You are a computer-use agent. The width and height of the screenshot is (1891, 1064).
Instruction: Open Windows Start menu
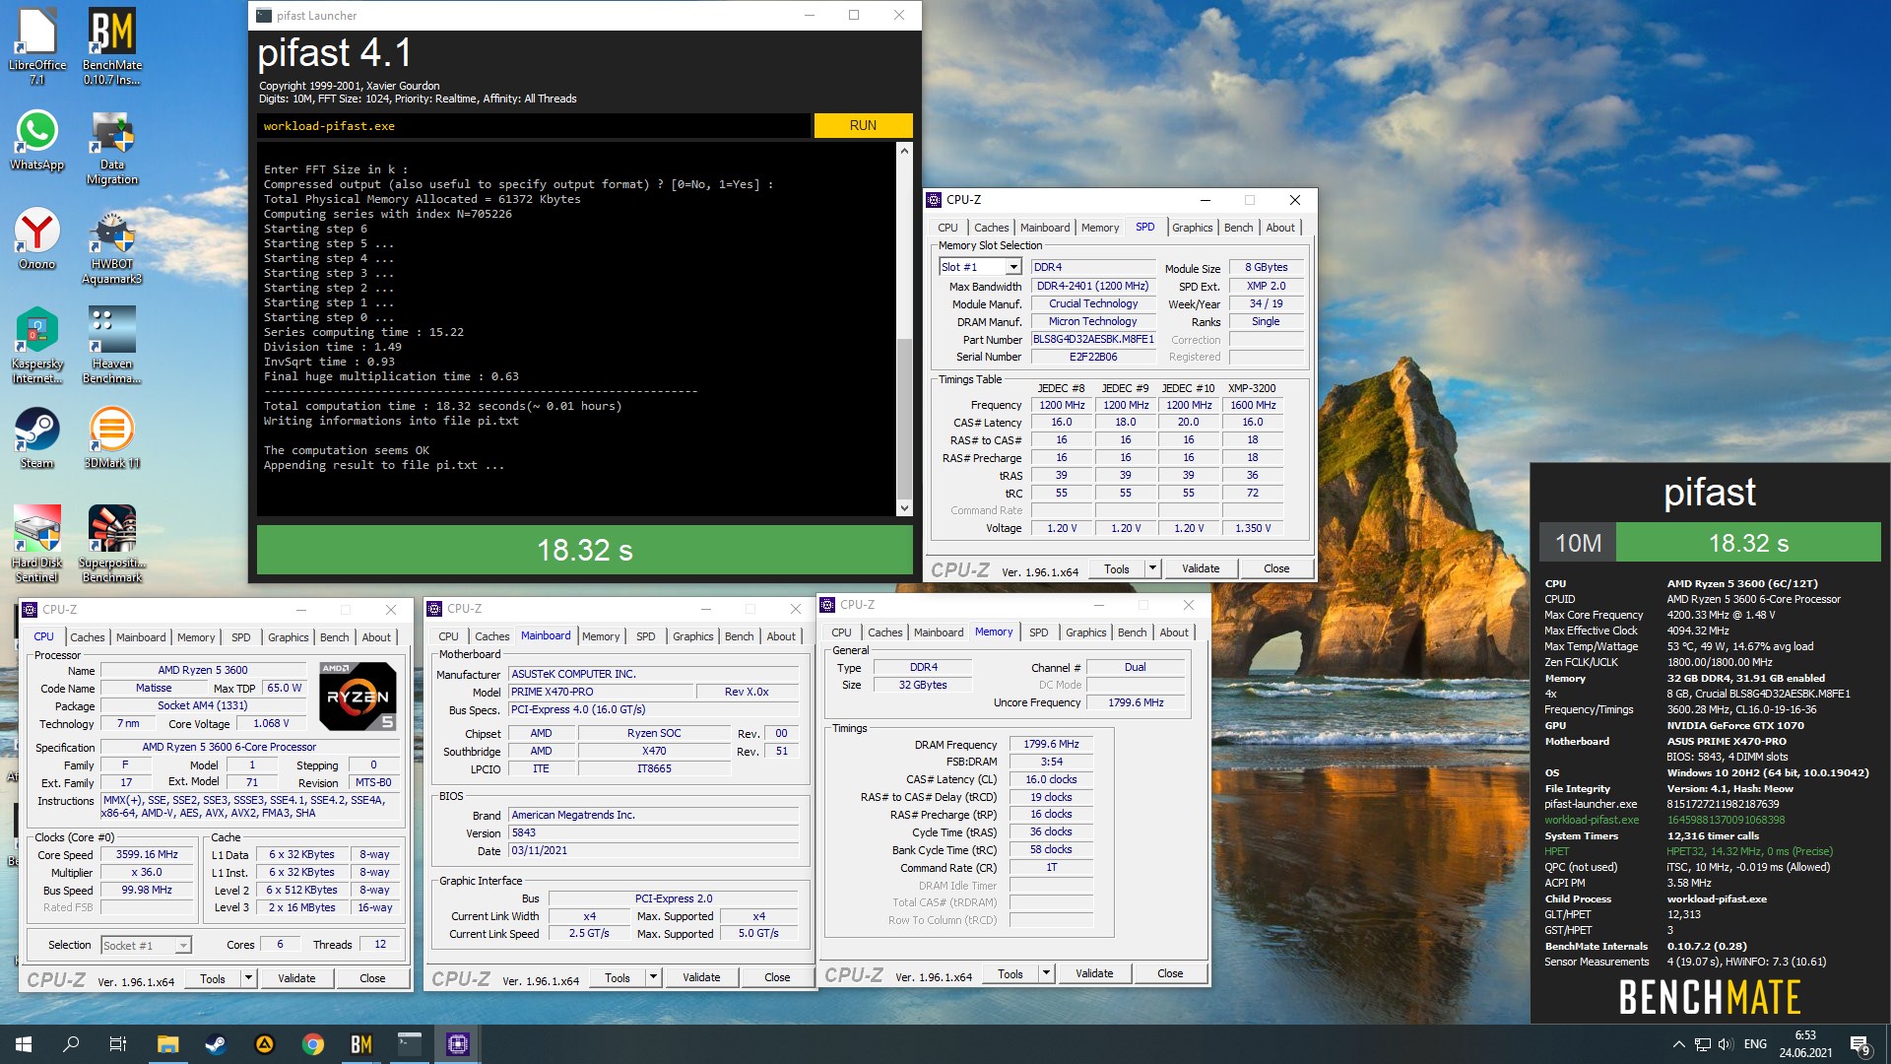(24, 1044)
